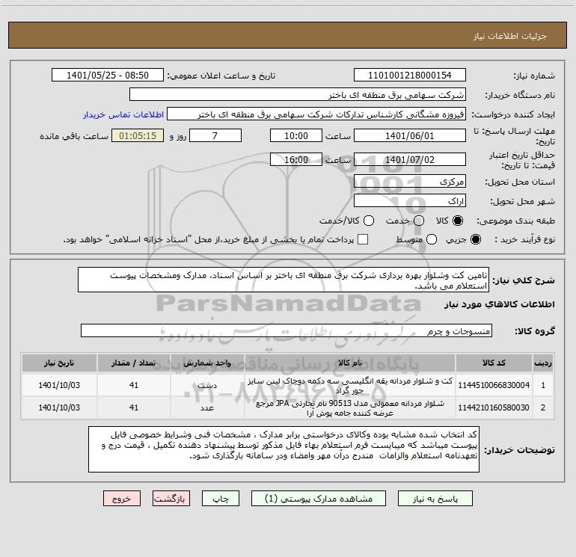Screen dimensions: 576x557
Task: Click need date 1401/10/03 in row 1
Action: point(59,385)
